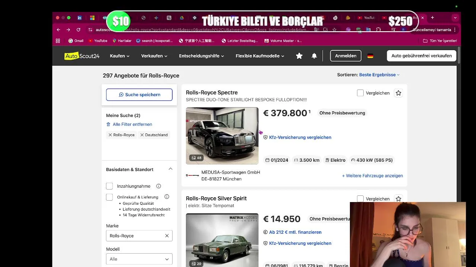
Task: Open Kfz-Versicherung vergleichen for Spectre
Action: 297,137
